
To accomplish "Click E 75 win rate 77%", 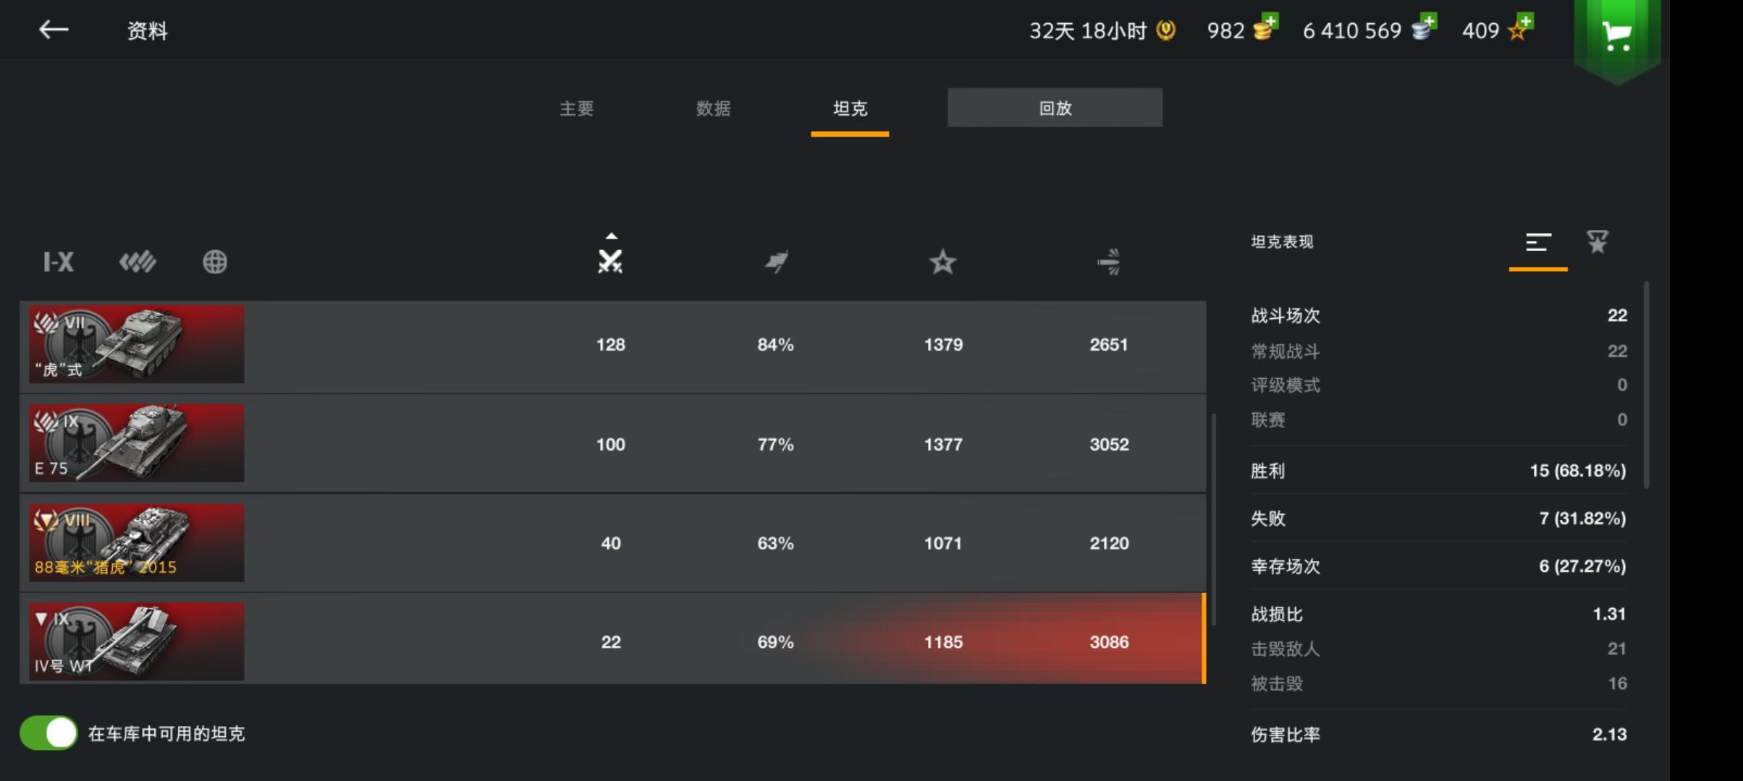I will pos(776,444).
